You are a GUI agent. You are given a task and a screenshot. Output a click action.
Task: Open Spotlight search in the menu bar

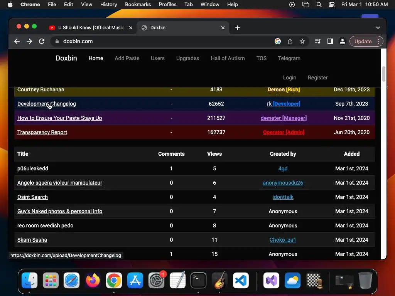coord(319,5)
